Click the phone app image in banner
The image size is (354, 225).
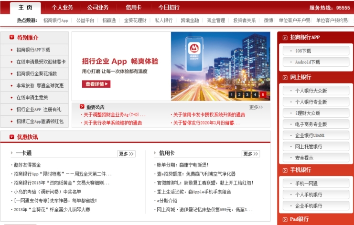(x=194, y=54)
